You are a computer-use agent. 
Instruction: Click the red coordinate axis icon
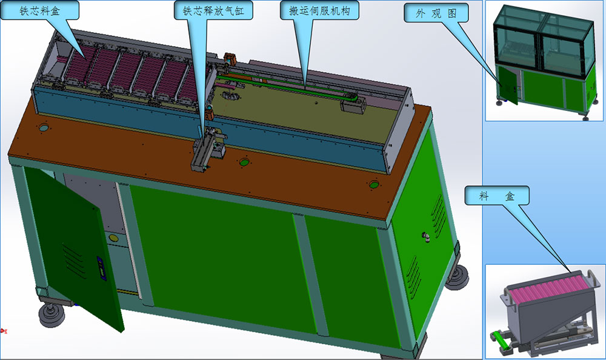pyautogui.click(x=4, y=330)
